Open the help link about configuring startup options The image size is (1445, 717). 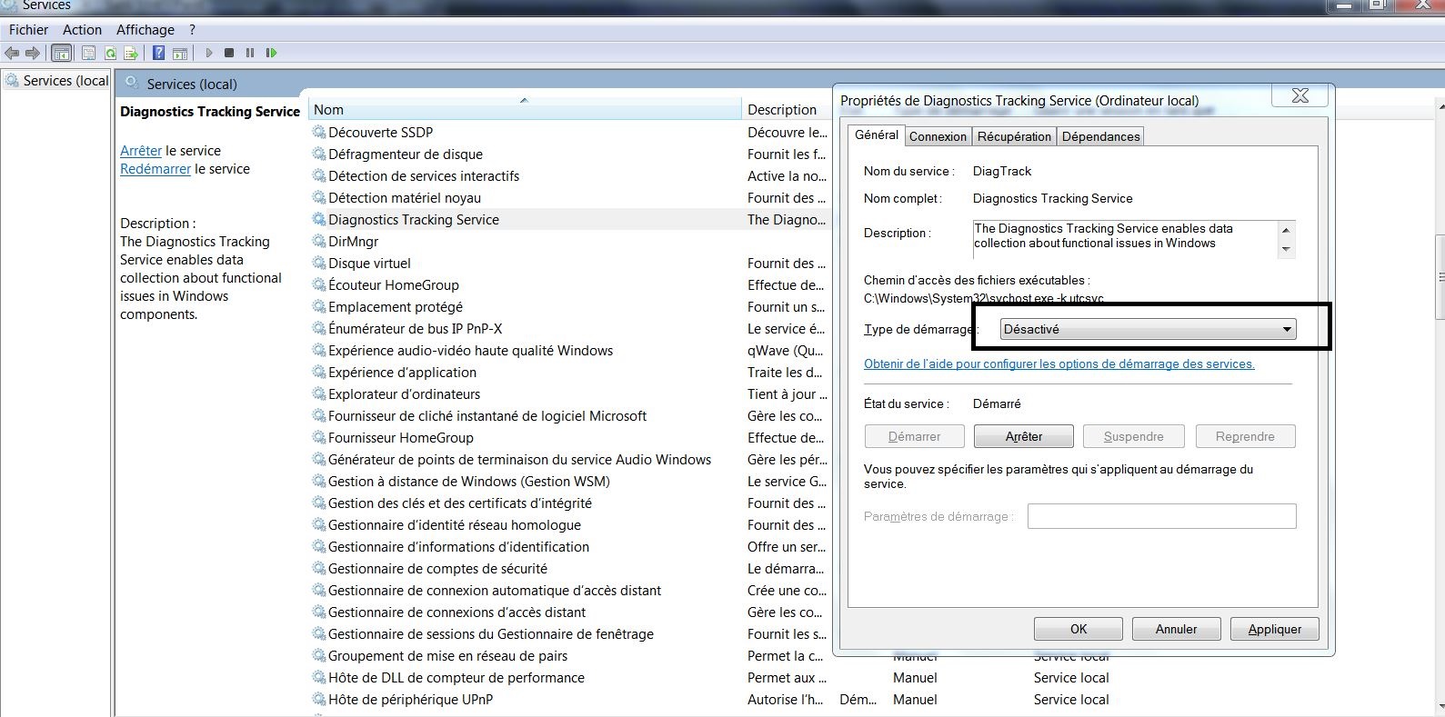click(1059, 363)
